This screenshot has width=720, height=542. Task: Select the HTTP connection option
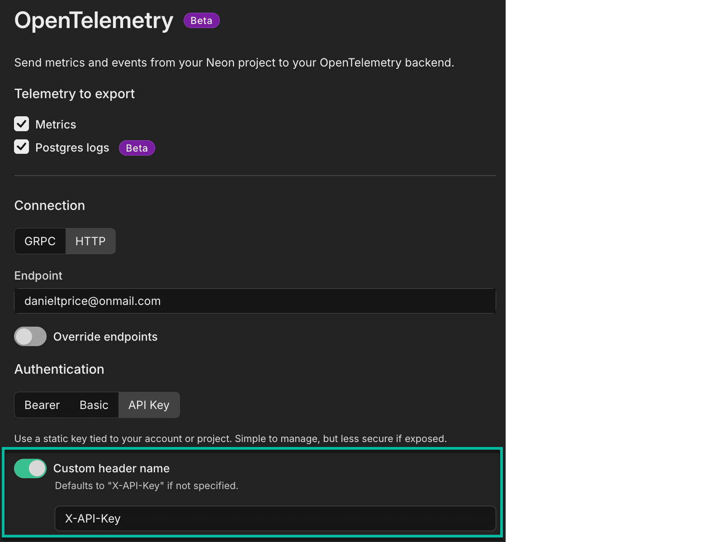90,241
